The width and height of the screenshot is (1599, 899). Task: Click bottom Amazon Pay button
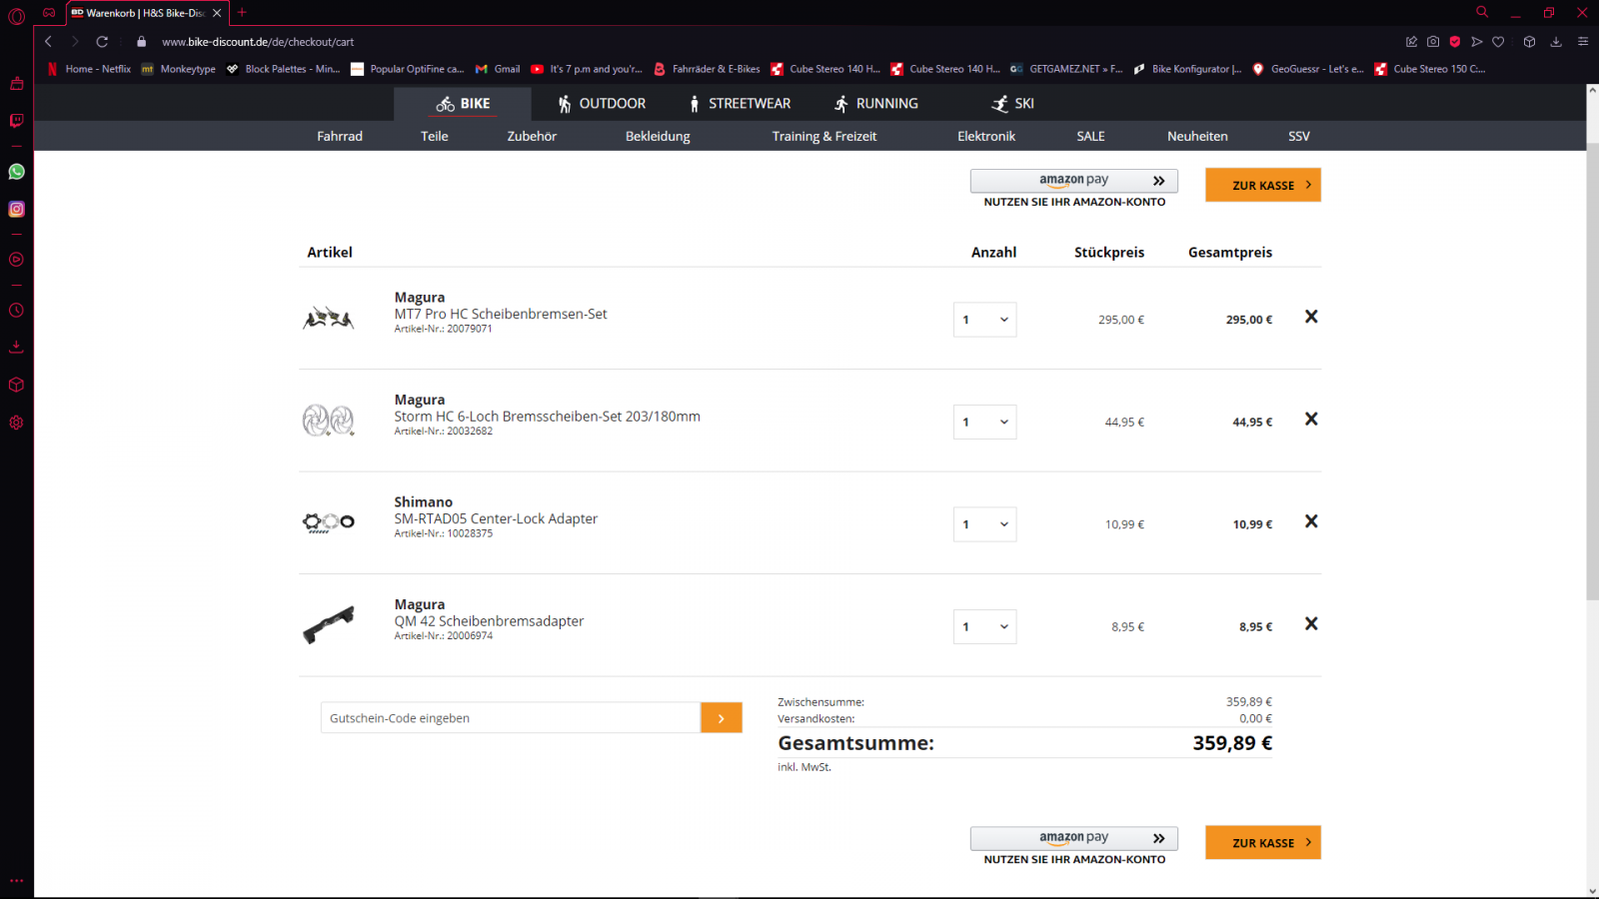pos(1074,838)
